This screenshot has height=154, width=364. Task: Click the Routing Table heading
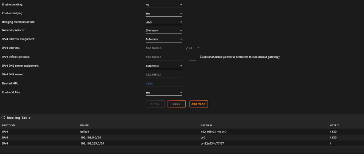19,118
